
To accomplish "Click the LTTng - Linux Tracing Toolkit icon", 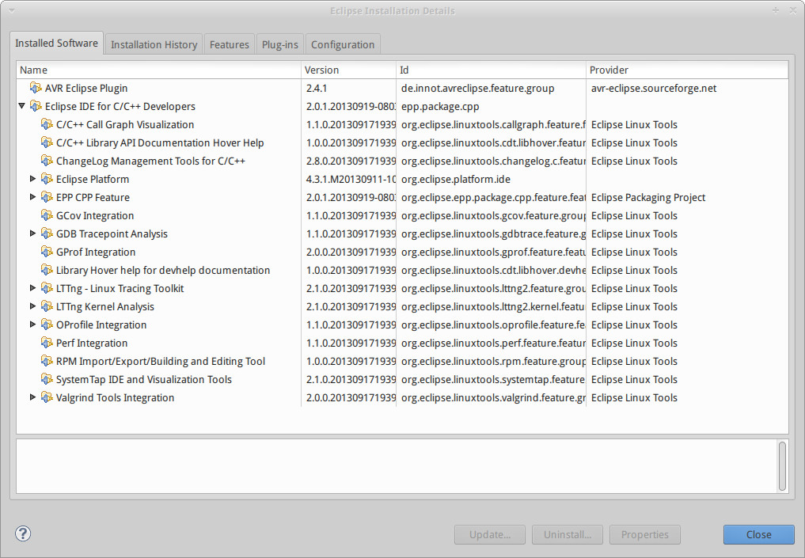I will point(47,288).
